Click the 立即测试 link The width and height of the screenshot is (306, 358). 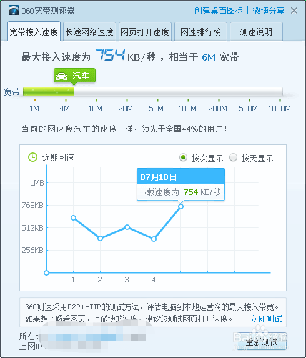point(266,319)
